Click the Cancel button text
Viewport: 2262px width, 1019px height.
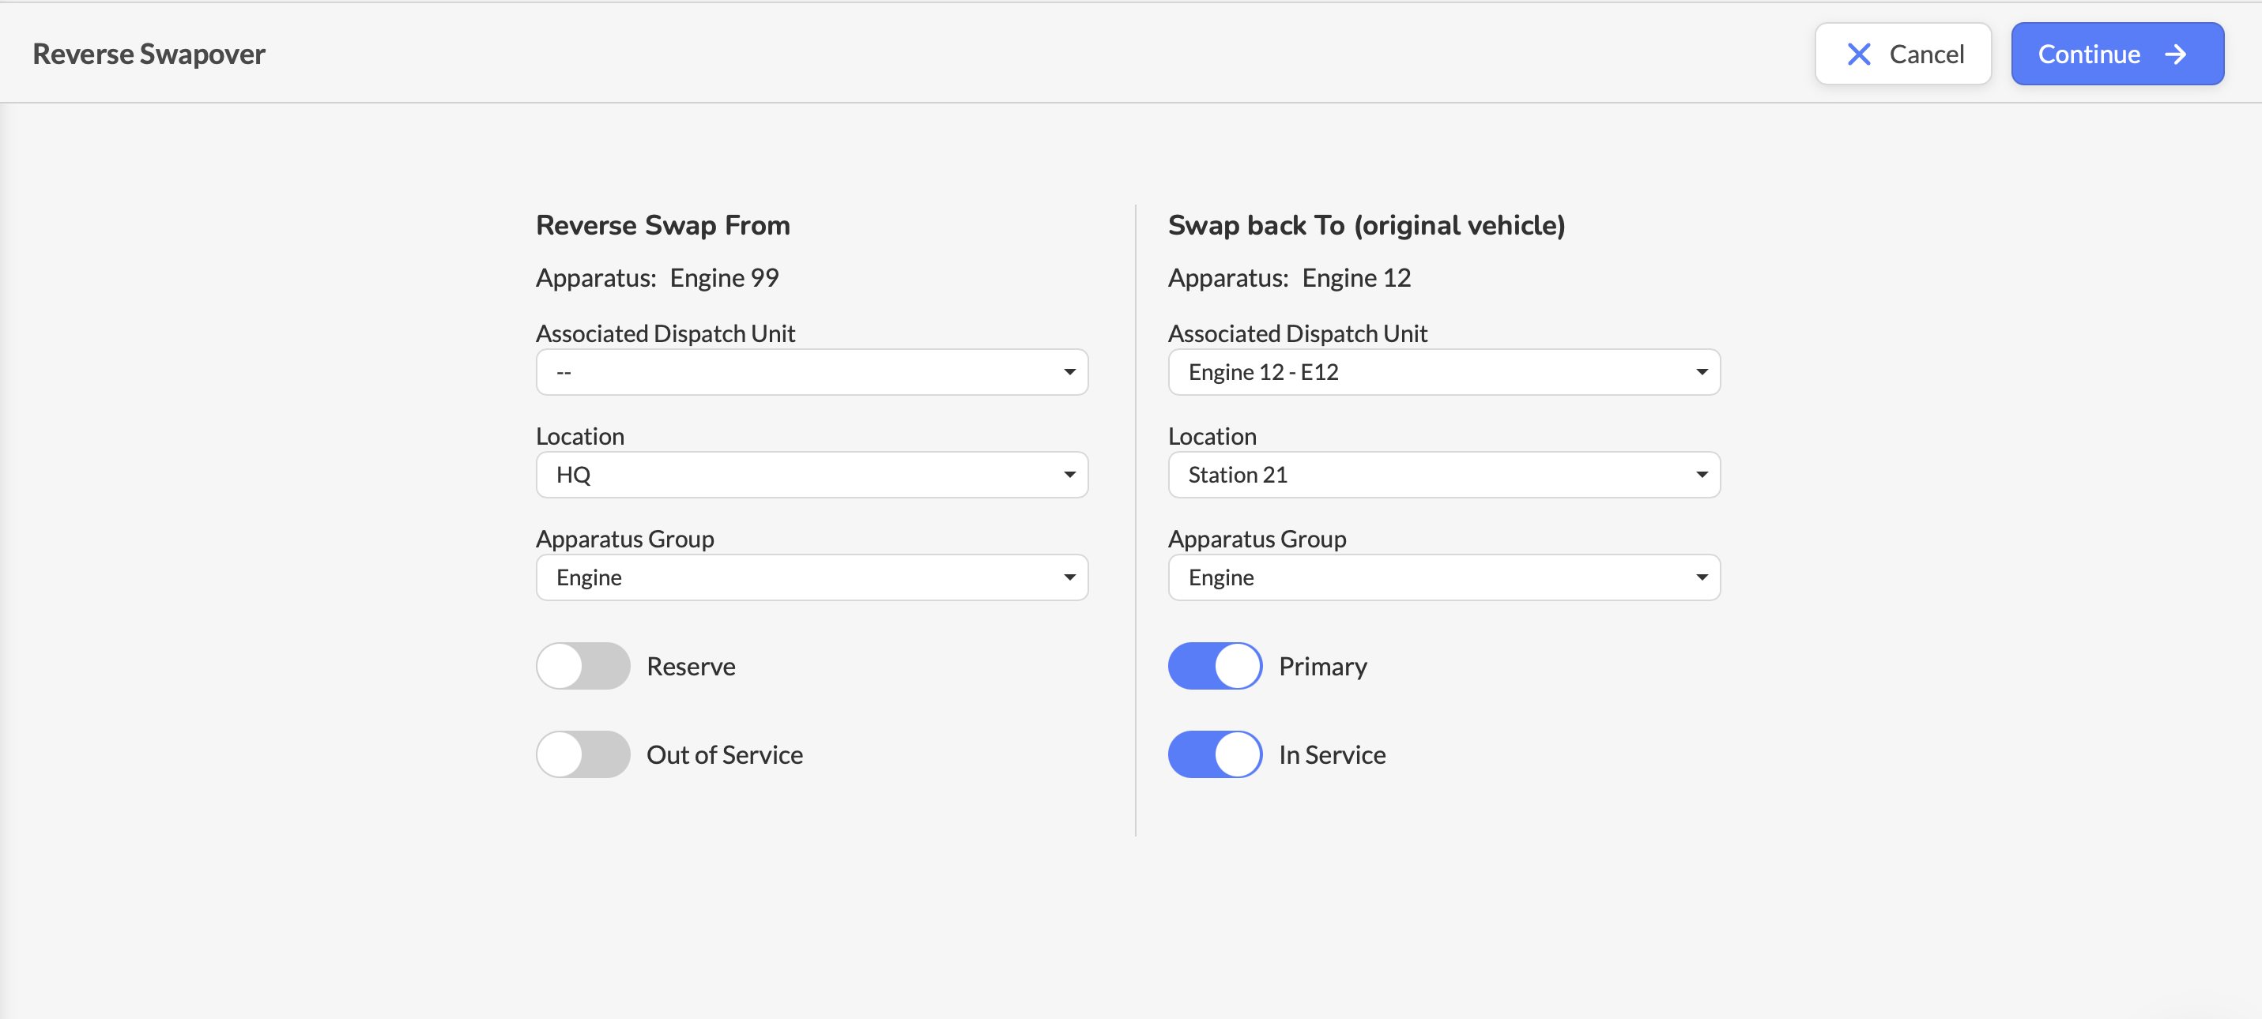(x=1925, y=55)
